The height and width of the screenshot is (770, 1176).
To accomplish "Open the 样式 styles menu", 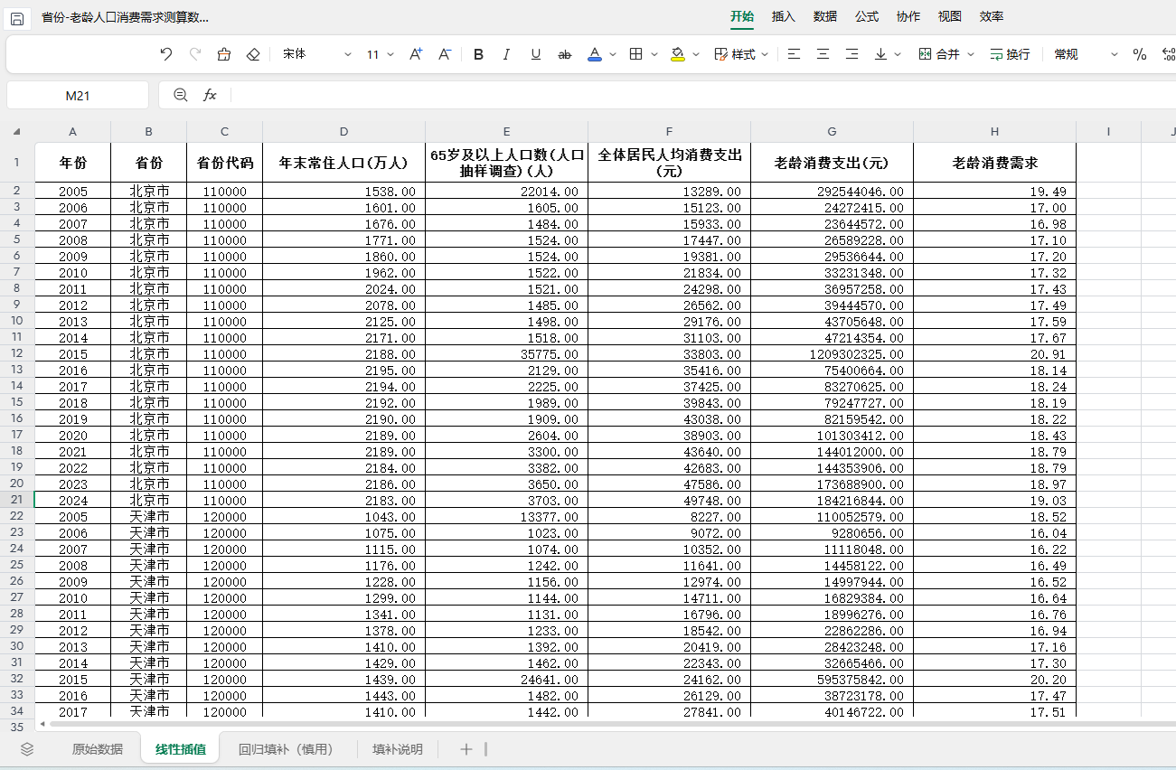I will [741, 54].
